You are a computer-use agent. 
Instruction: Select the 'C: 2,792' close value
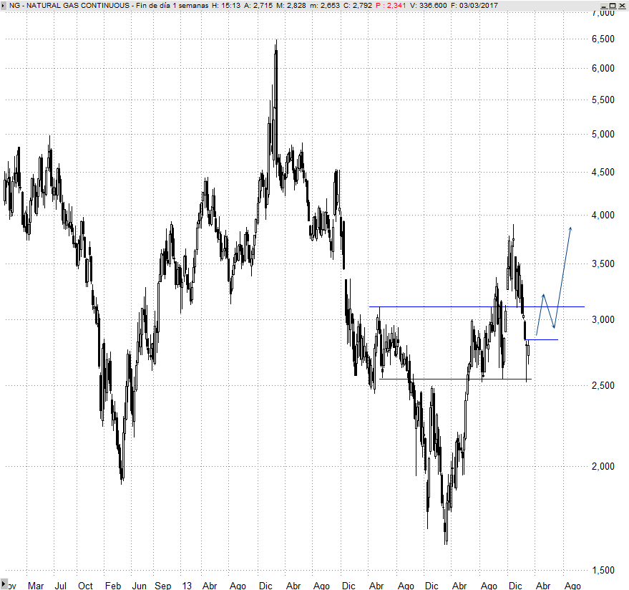[358, 6]
